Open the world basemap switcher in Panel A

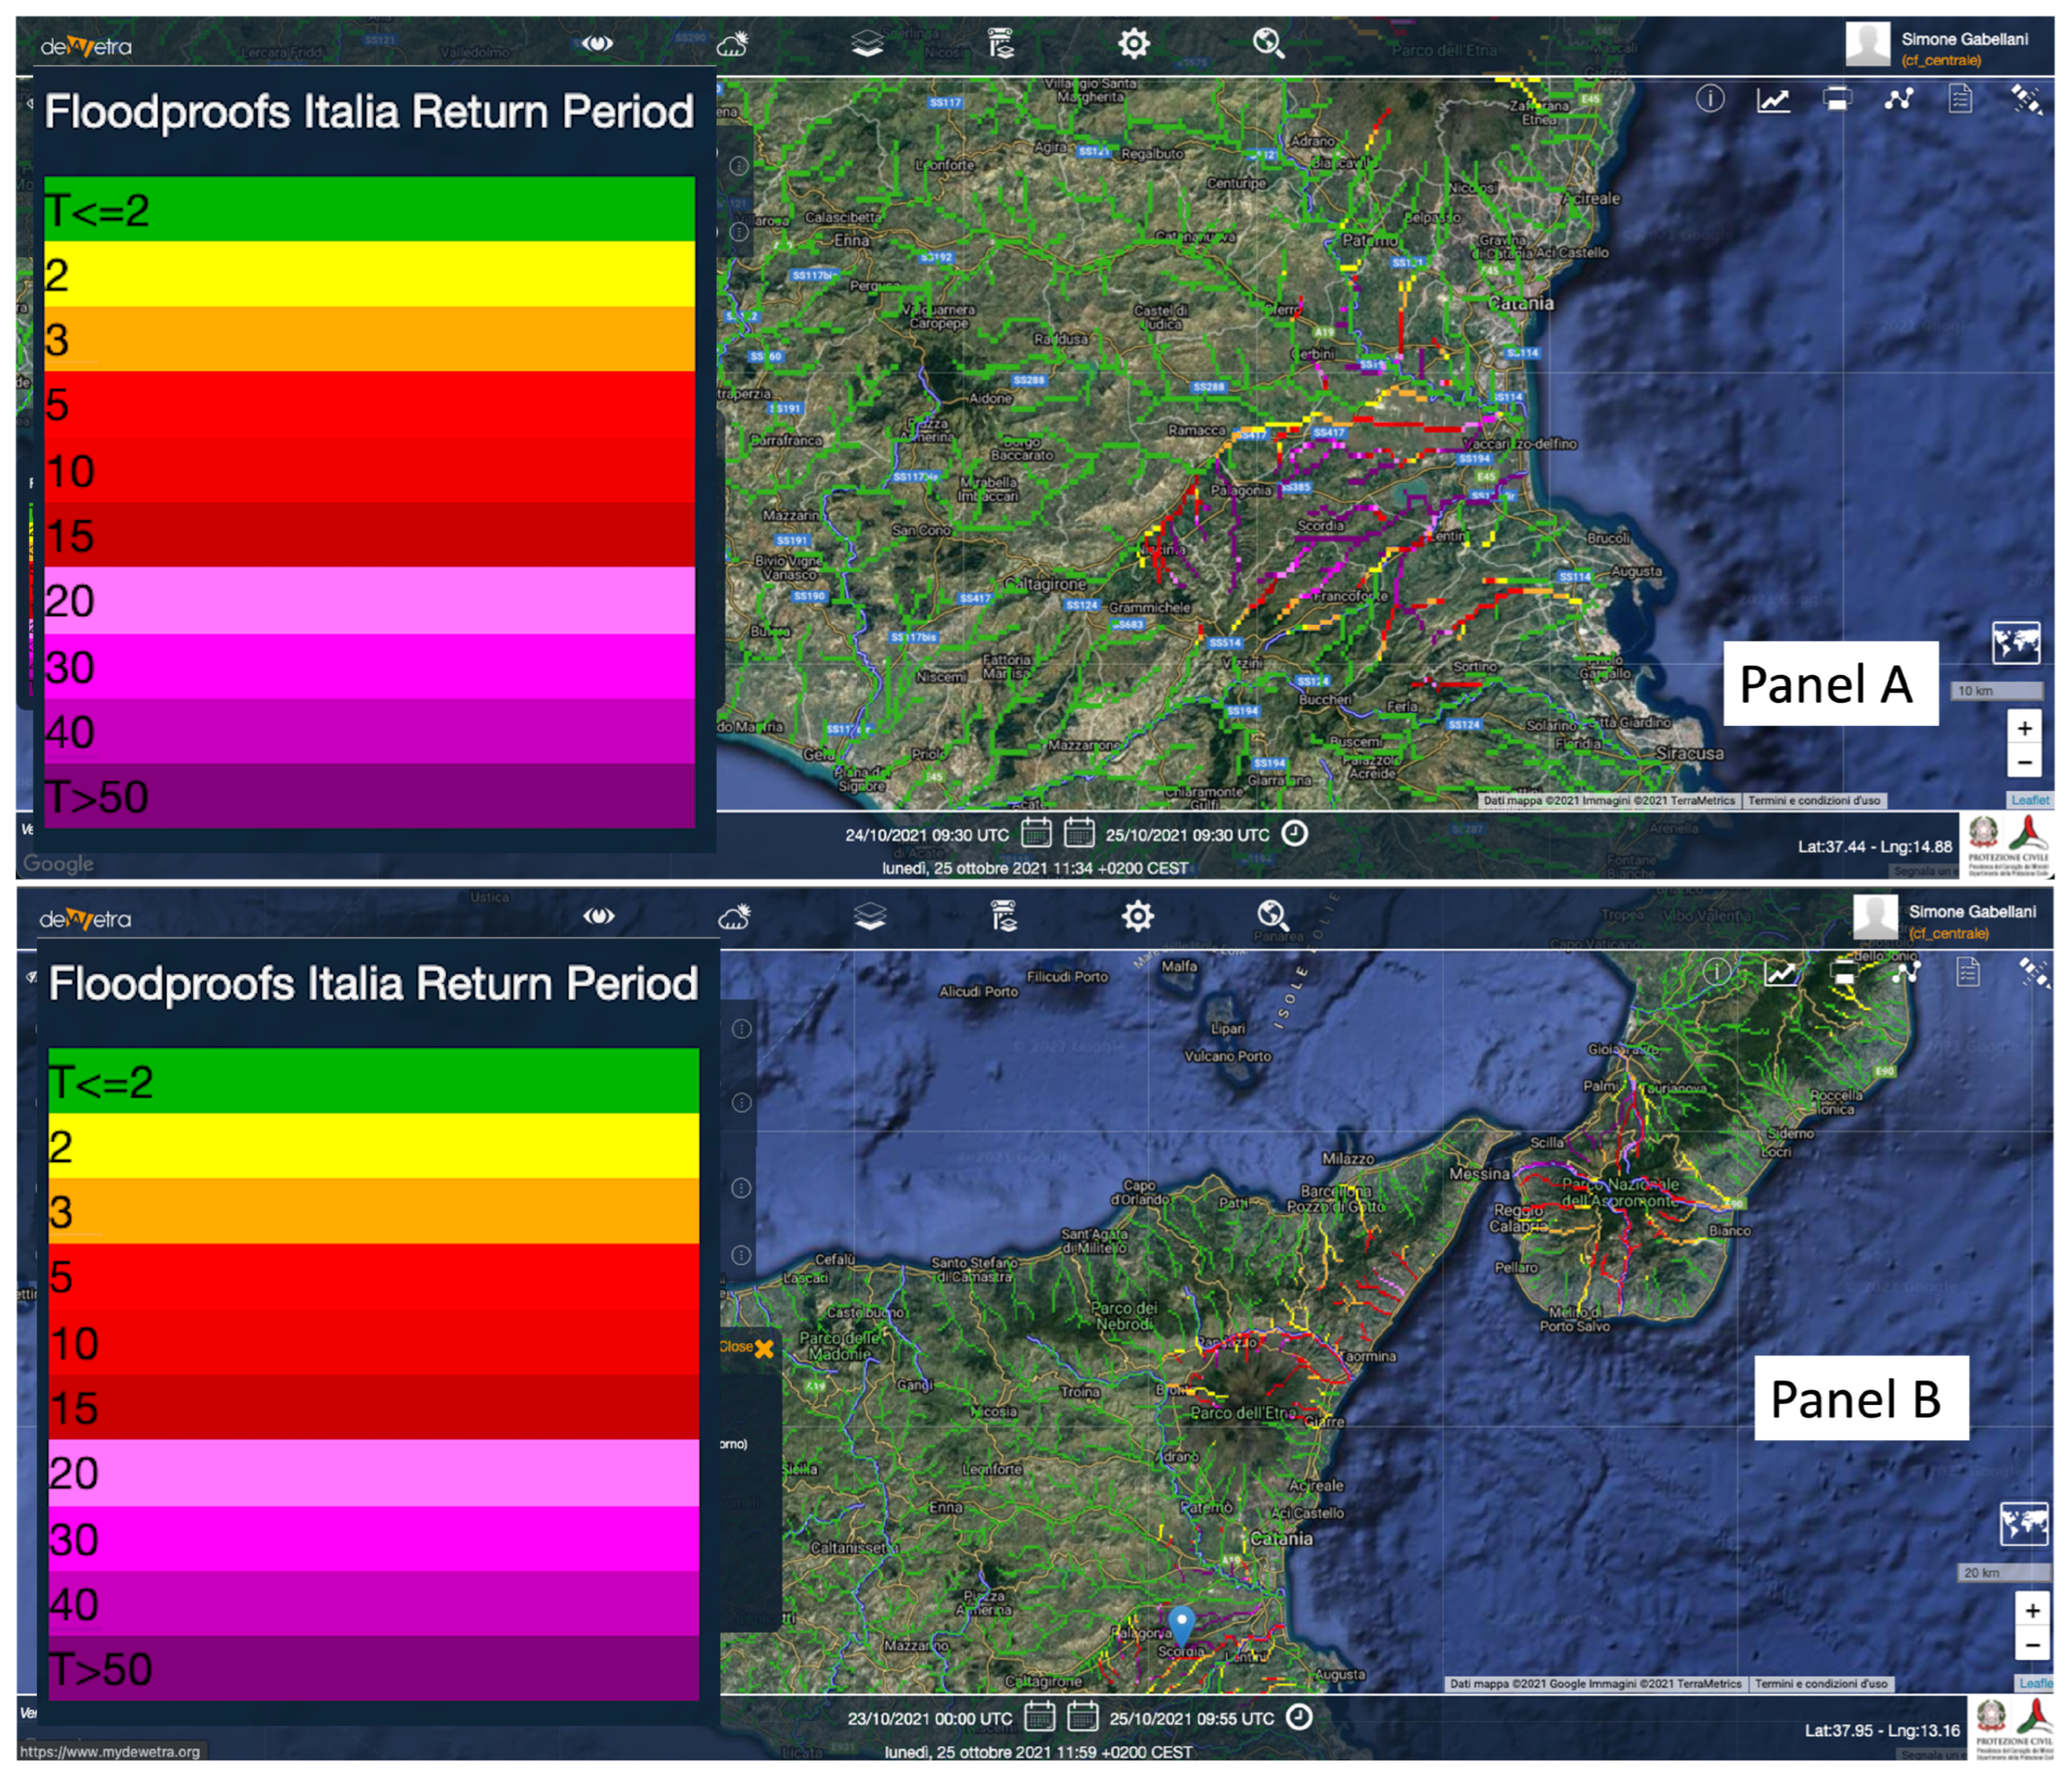[x=2016, y=642]
